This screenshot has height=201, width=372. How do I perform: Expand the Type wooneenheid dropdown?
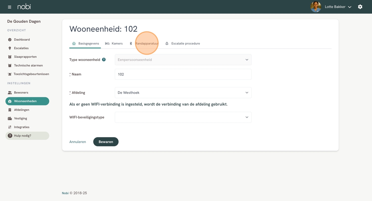(x=183, y=60)
